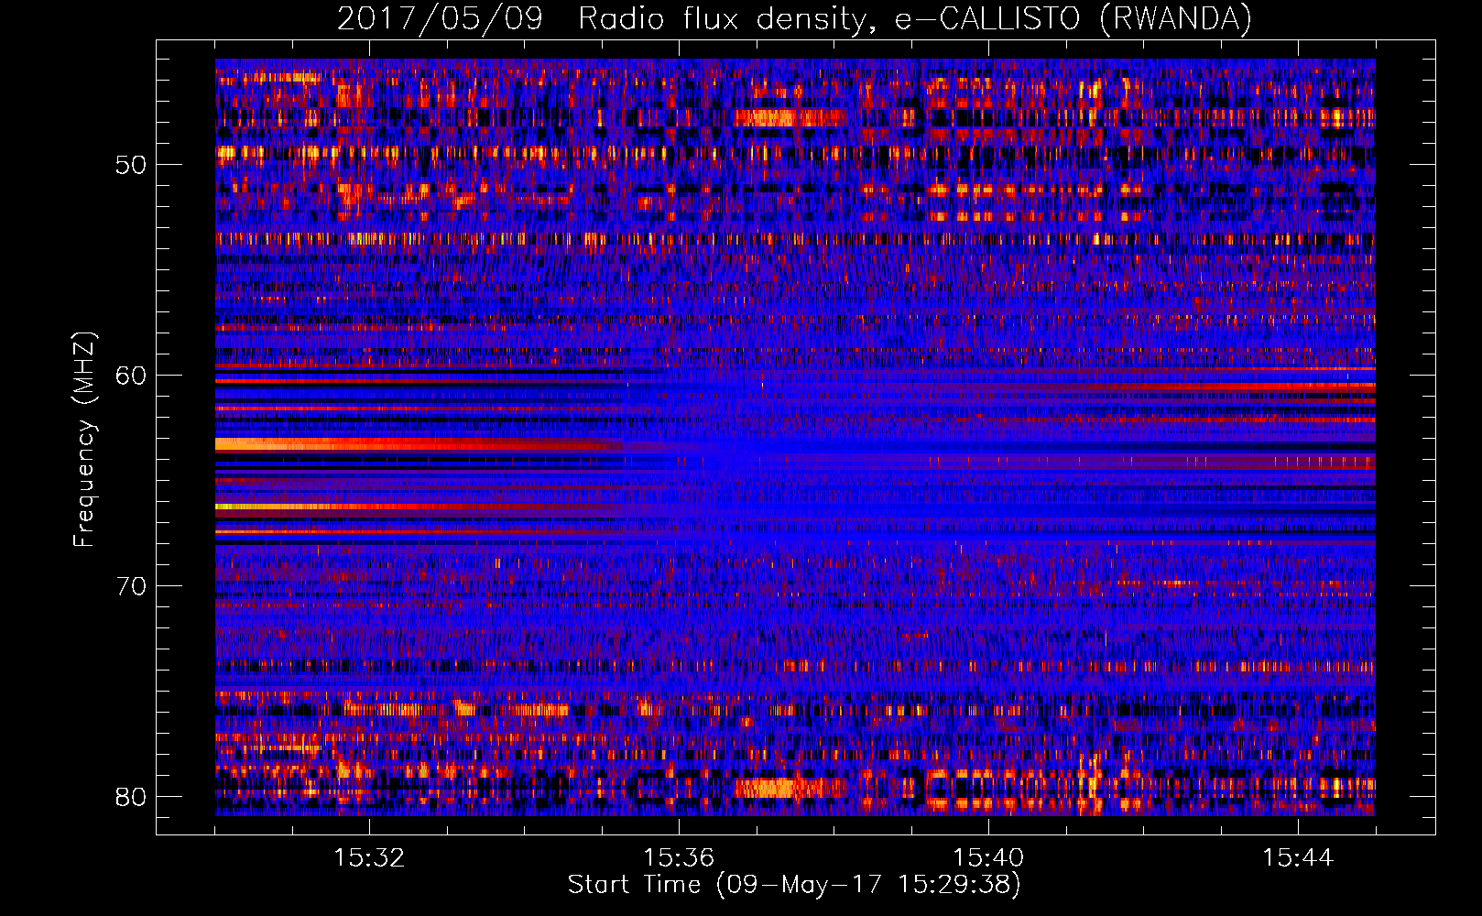Screen dimensions: 1482x916
Task: Click the 60 MHz frequency tick label
Action: point(132,376)
